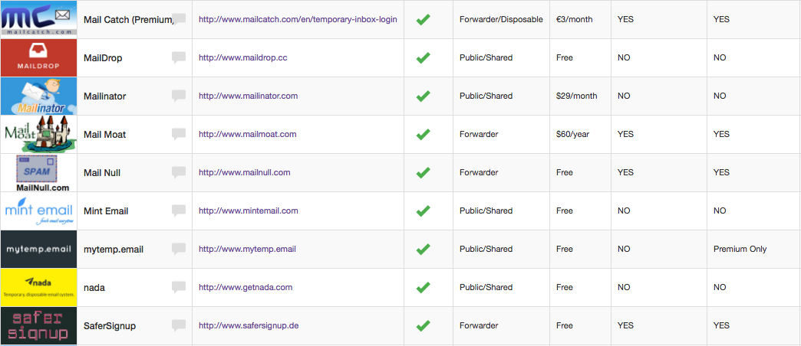Select the comment bubble beside Mail Null

click(x=179, y=172)
